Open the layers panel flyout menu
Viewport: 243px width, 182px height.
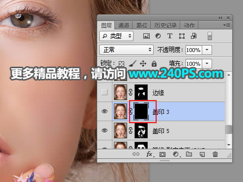click(227, 26)
